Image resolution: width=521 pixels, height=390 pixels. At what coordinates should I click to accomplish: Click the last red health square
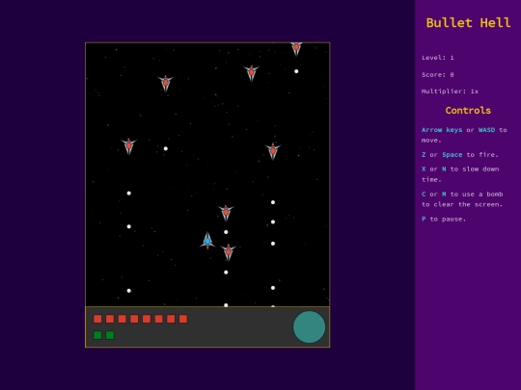click(183, 319)
